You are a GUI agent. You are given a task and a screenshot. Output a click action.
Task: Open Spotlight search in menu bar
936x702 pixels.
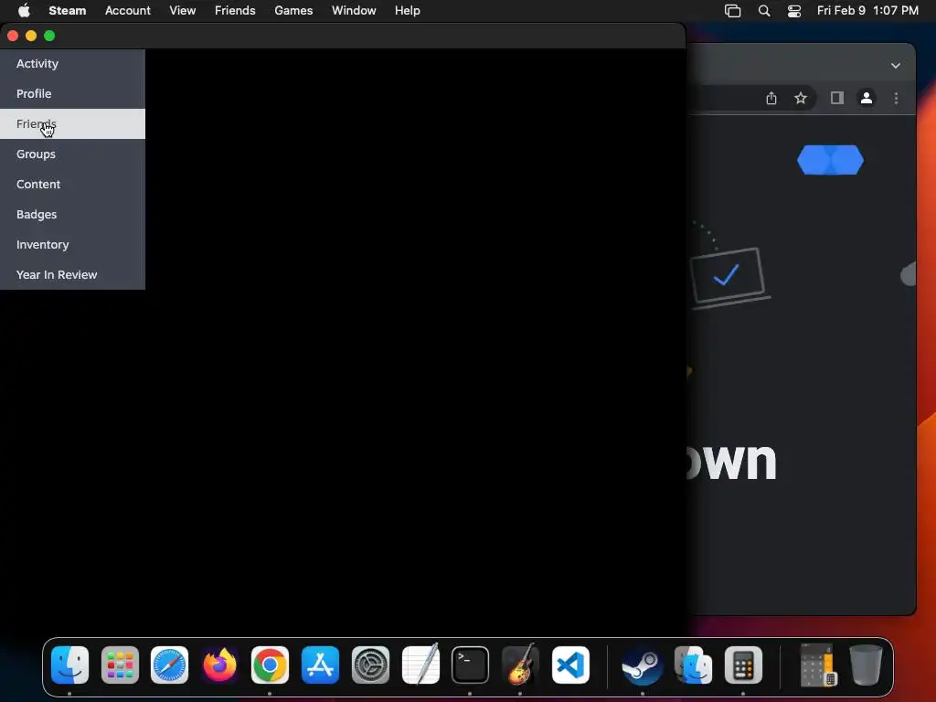[764, 11]
